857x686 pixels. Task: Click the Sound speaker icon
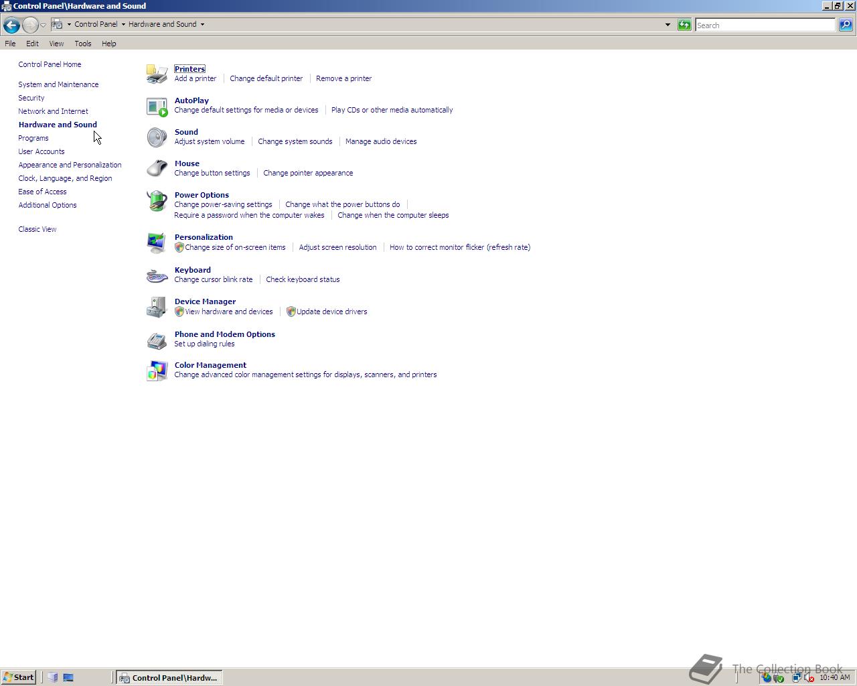click(157, 137)
